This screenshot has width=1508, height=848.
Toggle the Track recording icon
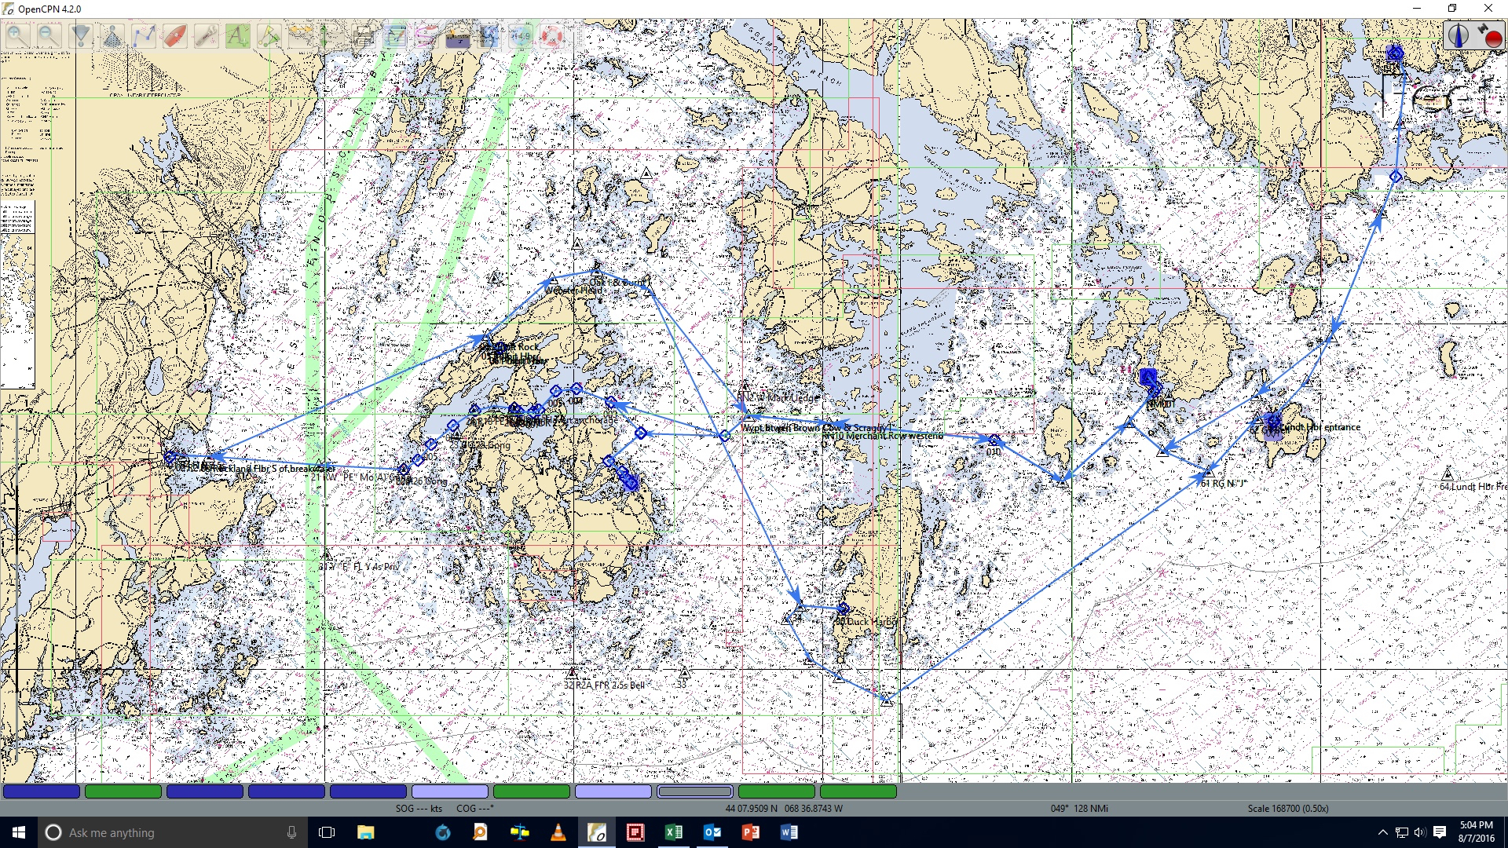(426, 36)
